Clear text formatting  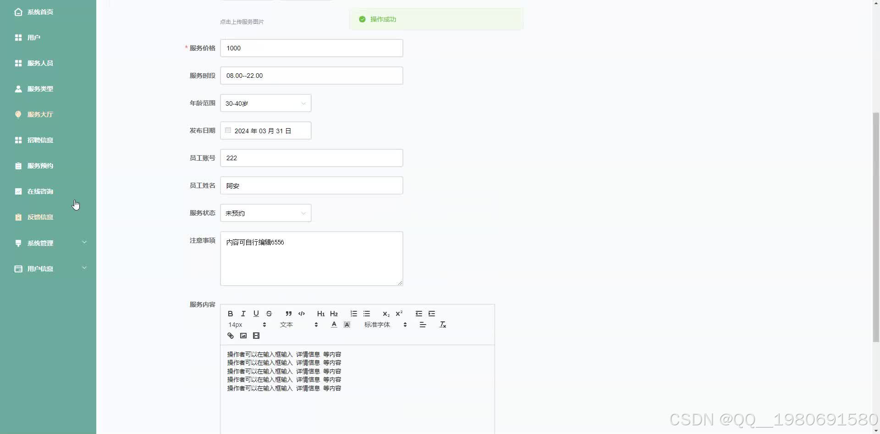pyautogui.click(x=443, y=325)
